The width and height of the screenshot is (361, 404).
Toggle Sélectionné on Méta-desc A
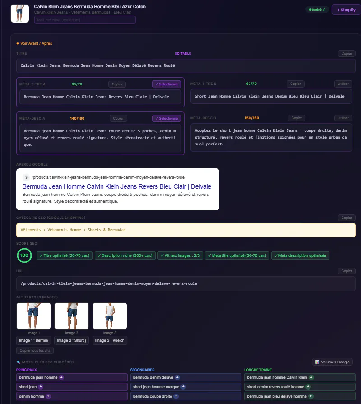pos(167,118)
